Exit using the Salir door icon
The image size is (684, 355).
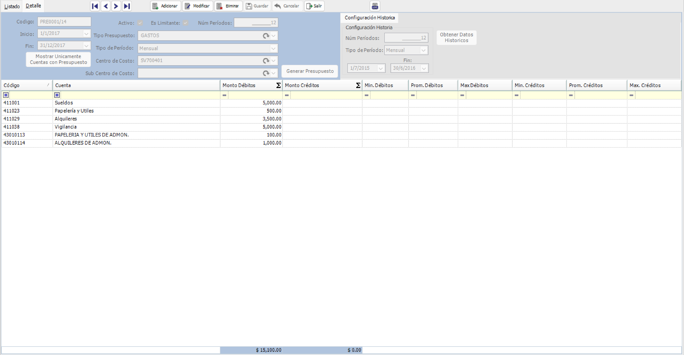click(309, 6)
